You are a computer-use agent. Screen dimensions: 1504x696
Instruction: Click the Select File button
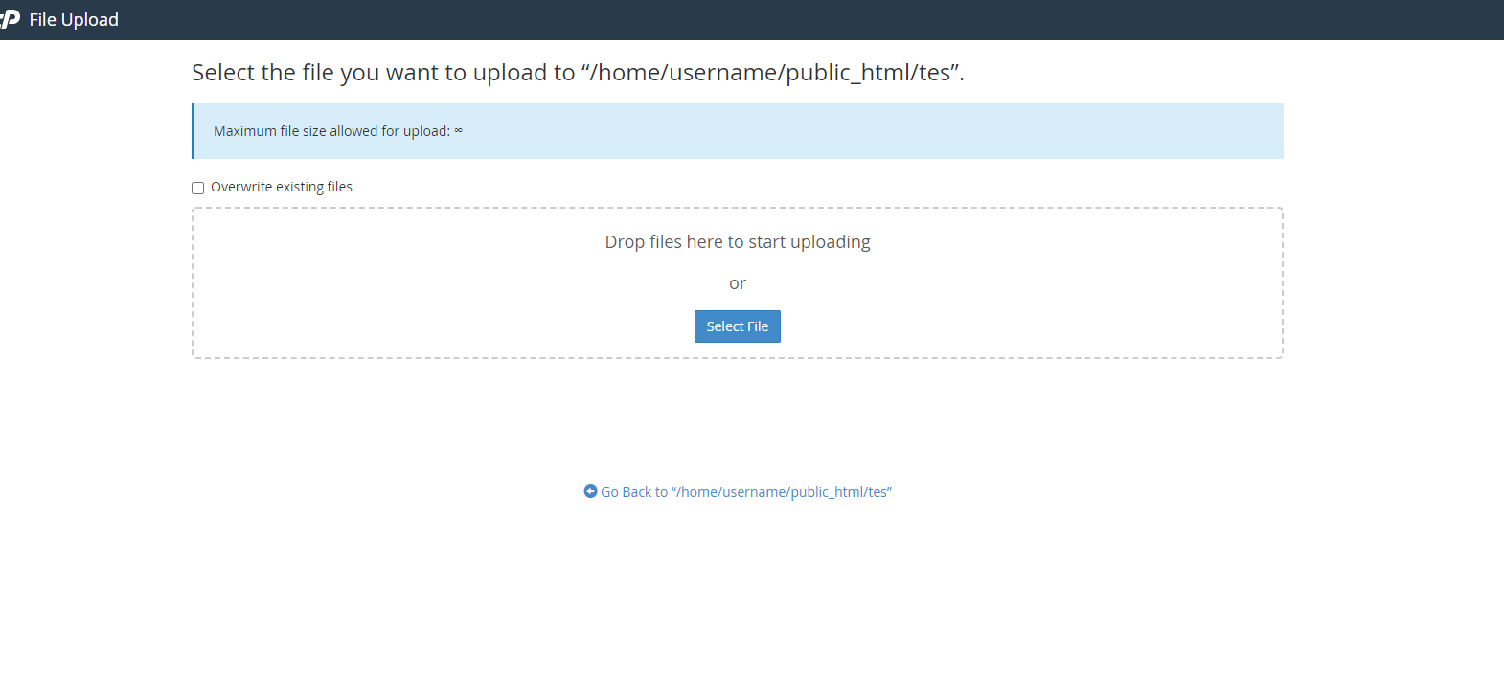737,326
